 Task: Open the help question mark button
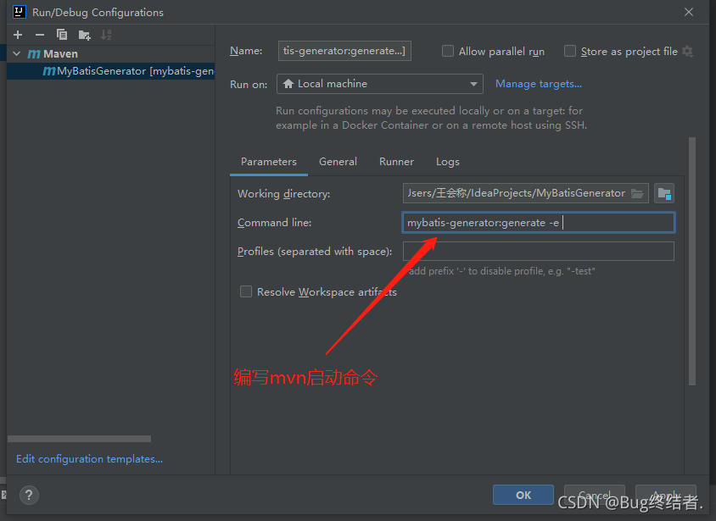point(29,495)
